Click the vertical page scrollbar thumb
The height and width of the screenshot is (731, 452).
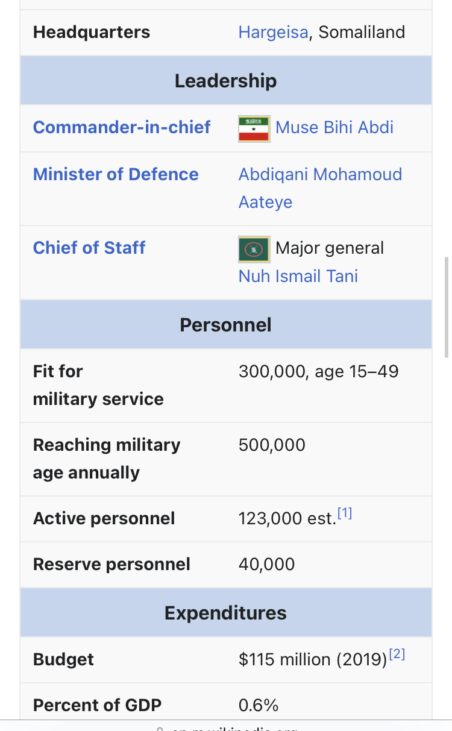[446, 307]
